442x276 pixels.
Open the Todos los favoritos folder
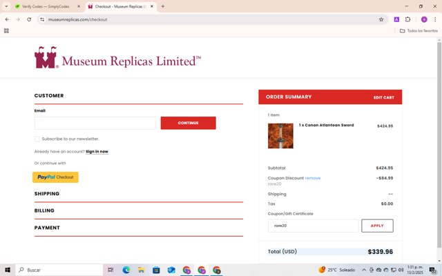[x=419, y=30]
